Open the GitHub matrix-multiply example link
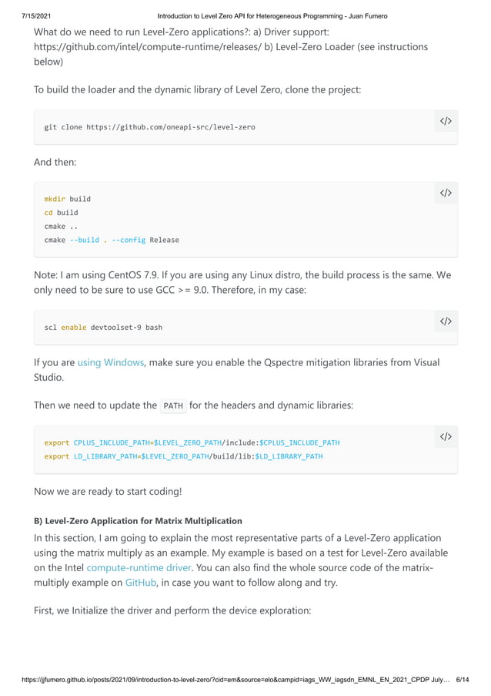This screenshot has height=696, width=491. pyautogui.click(x=141, y=583)
